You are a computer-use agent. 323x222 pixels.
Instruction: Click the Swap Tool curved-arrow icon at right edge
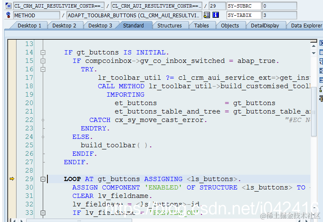tap(321, 89)
